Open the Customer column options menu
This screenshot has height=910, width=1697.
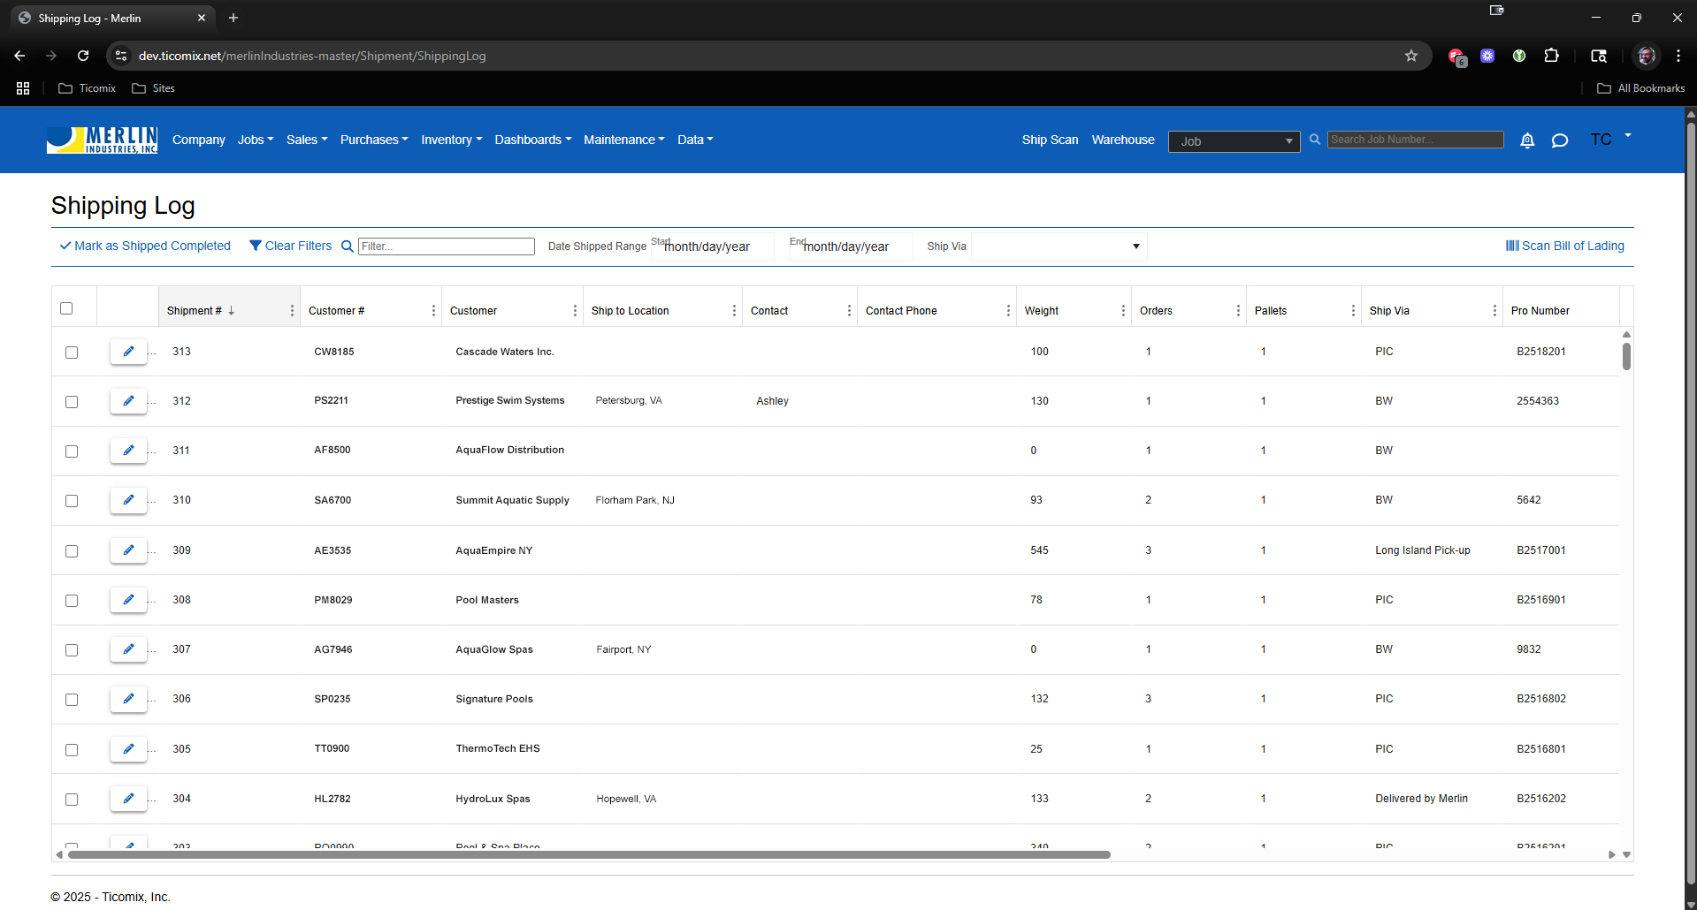(x=575, y=311)
